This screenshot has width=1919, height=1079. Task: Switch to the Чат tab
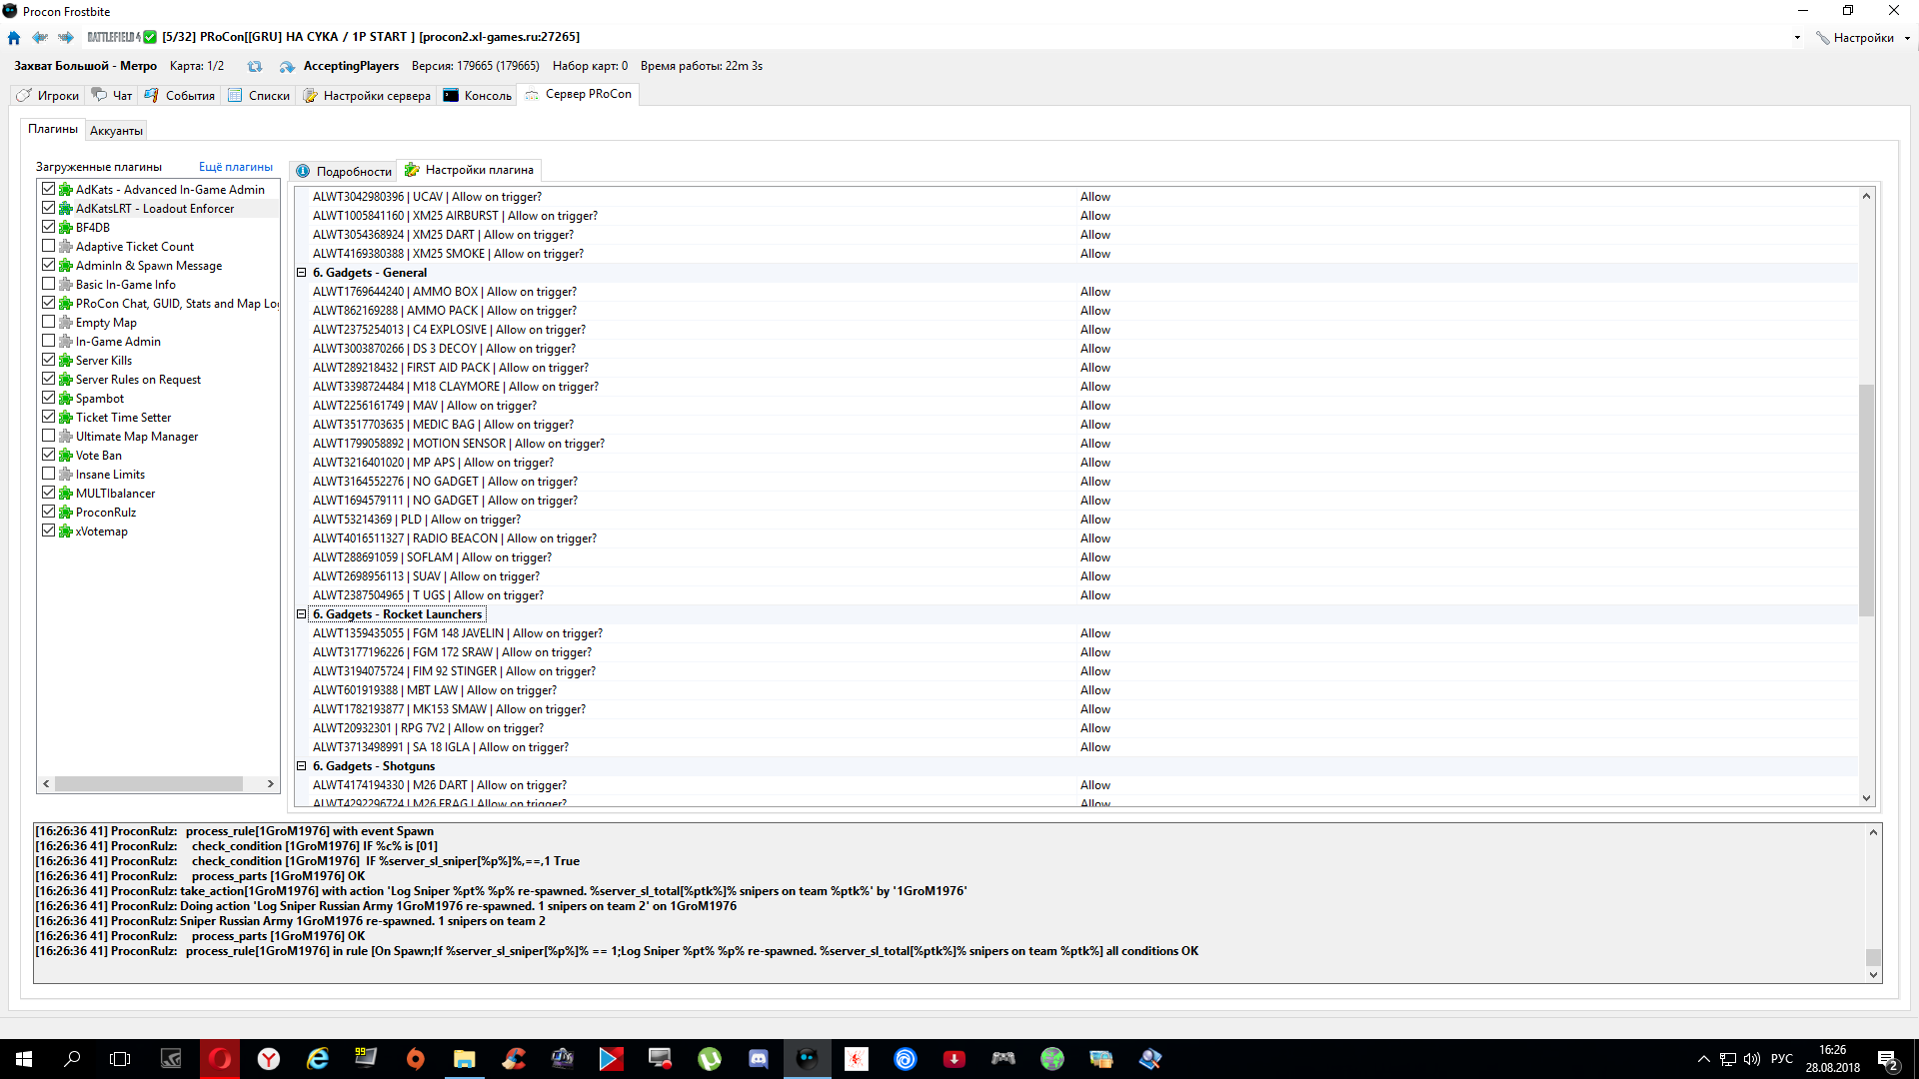(x=112, y=96)
